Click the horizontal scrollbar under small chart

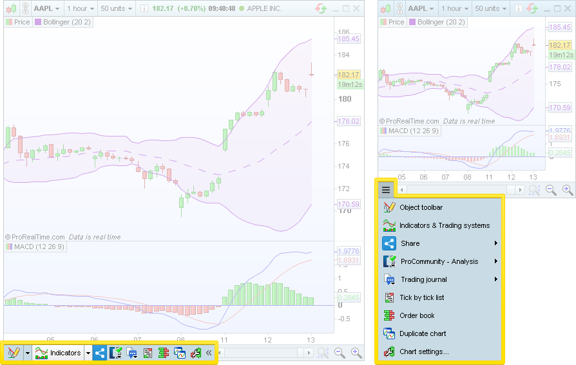pyautogui.click(x=461, y=189)
